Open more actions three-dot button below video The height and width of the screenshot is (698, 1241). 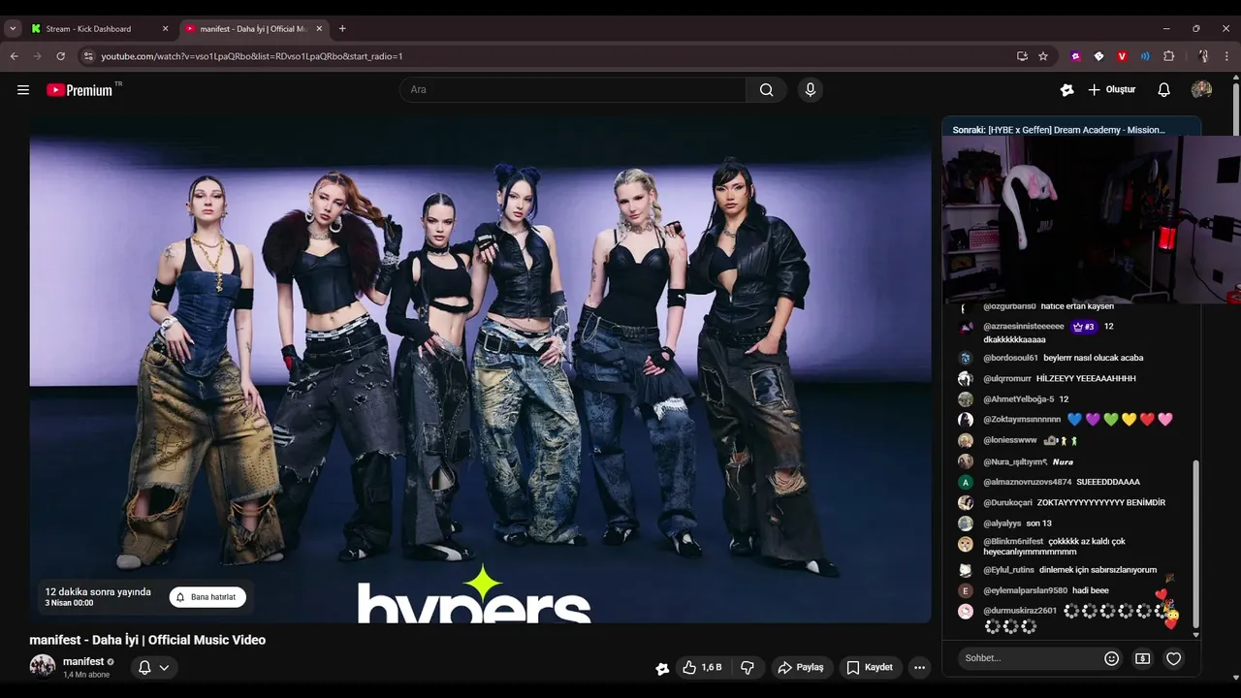click(919, 668)
